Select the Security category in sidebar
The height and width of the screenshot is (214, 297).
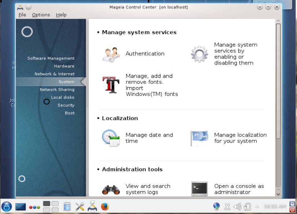[66, 105]
